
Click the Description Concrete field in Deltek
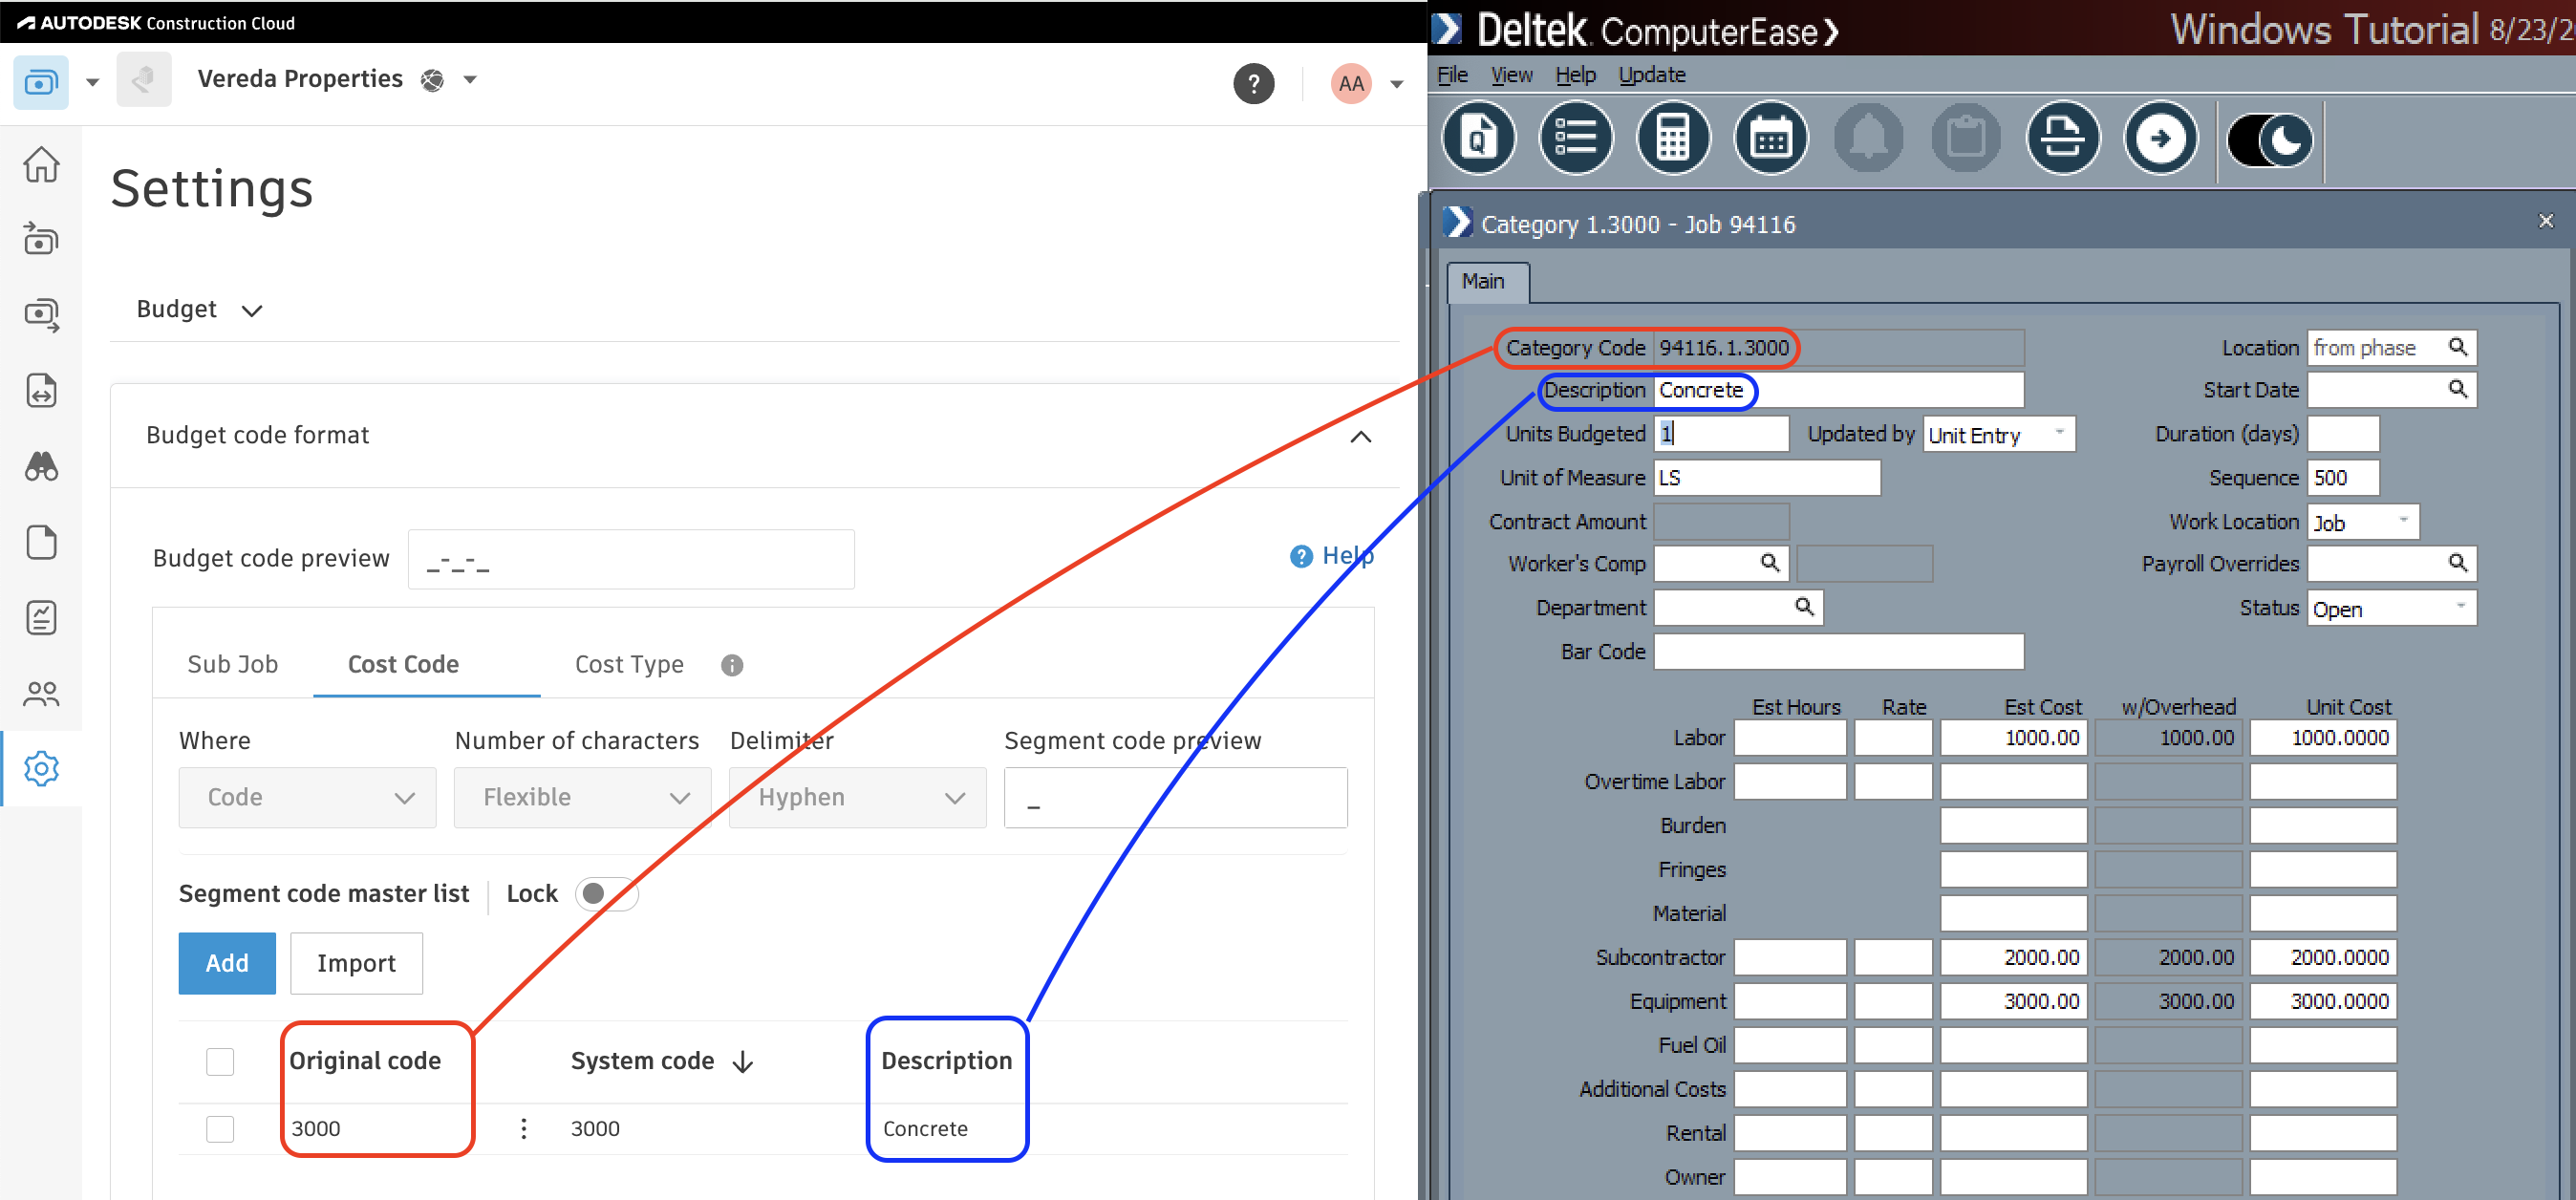coord(1838,390)
